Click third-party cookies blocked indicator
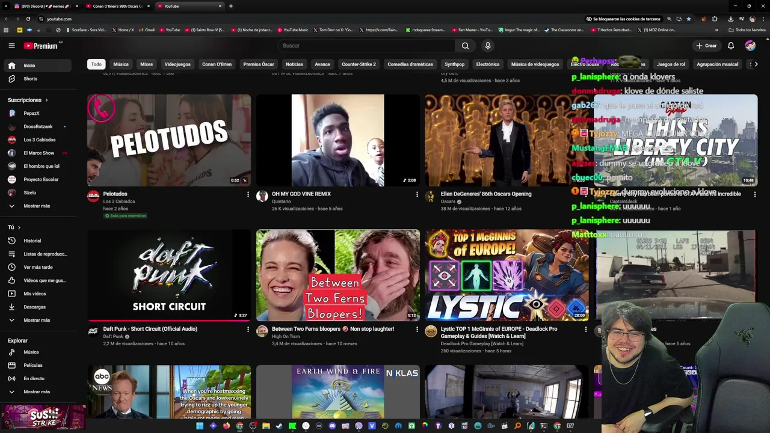This screenshot has width=770, height=433. (x=623, y=19)
